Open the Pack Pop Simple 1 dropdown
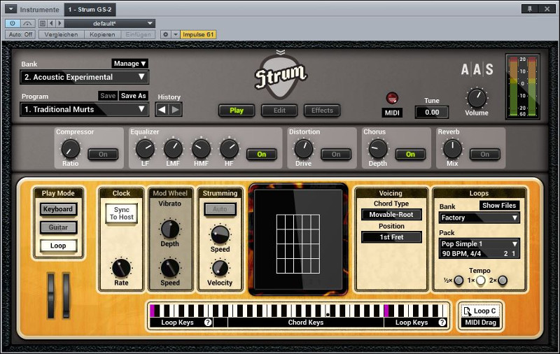Image resolution: width=560 pixels, height=354 pixels. (479, 243)
